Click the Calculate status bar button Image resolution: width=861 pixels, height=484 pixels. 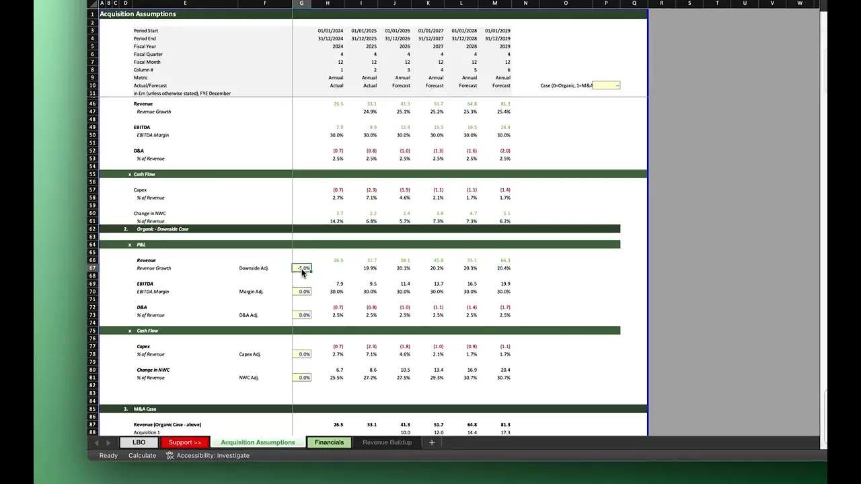tap(142, 455)
